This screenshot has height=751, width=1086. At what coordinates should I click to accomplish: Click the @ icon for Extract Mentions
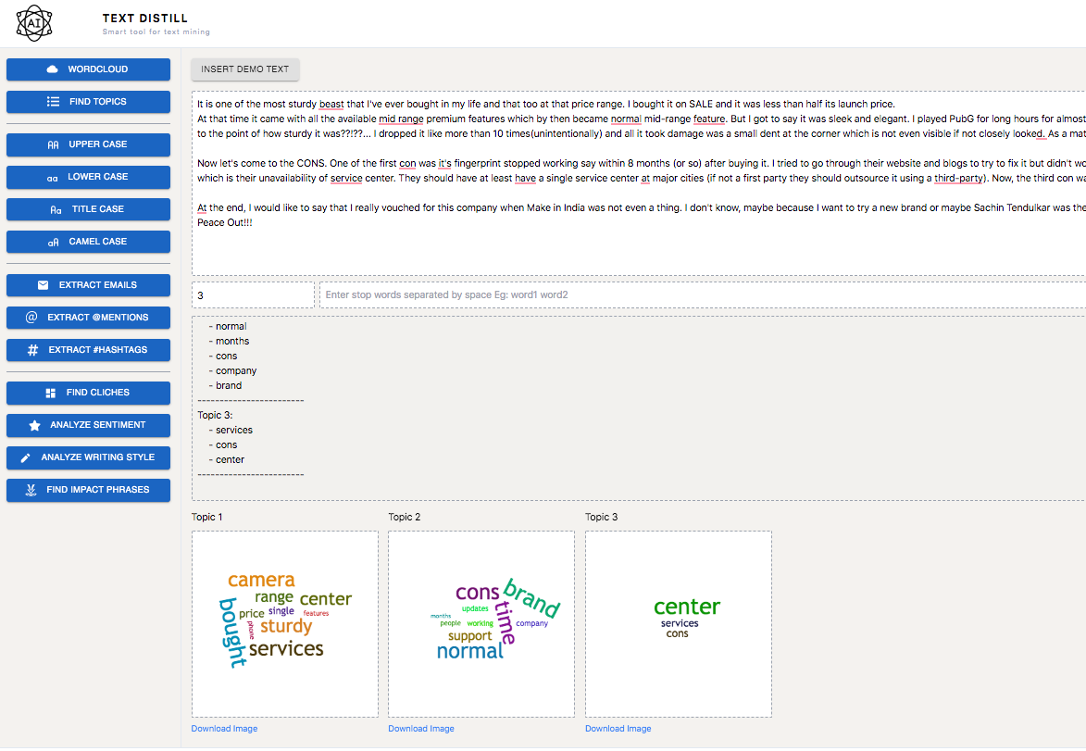[31, 318]
